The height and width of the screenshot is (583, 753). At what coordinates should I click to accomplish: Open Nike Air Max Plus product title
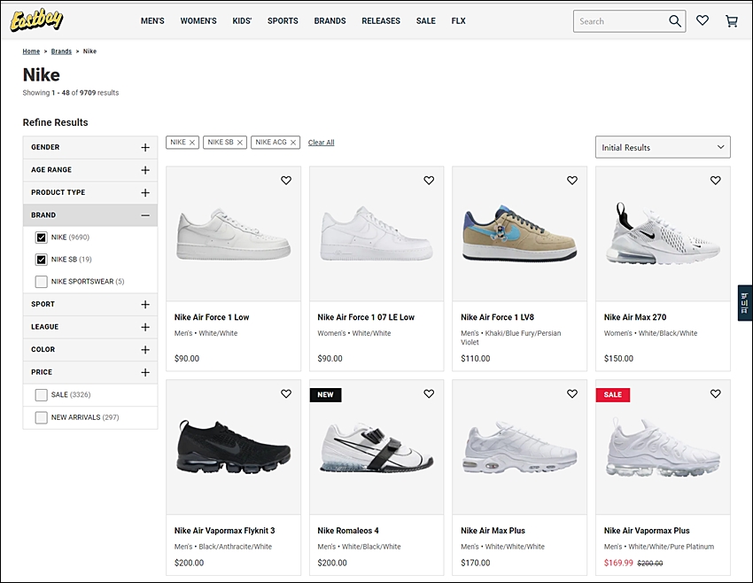click(493, 531)
